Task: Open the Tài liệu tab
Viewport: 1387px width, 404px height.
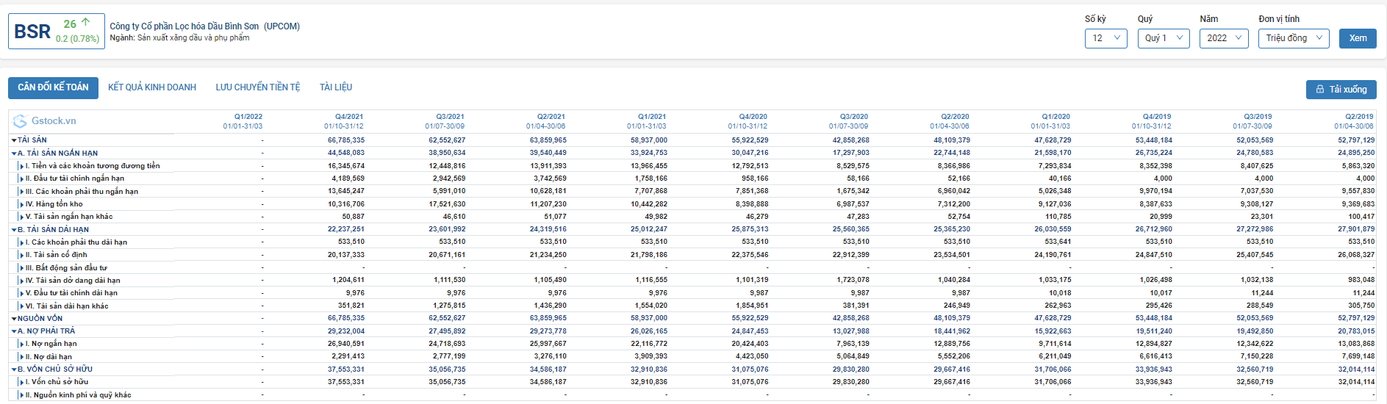Action: (x=336, y=87)
